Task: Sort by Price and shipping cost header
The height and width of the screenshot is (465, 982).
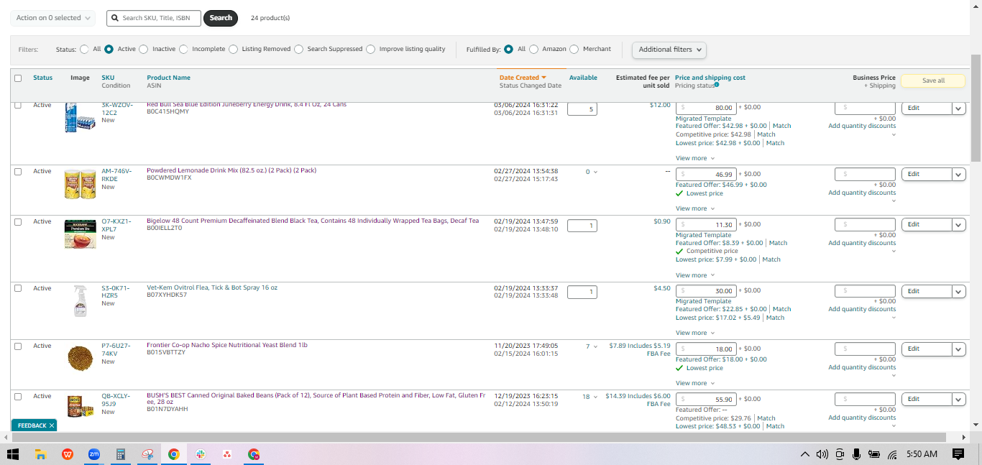Action: pyautogui.click(x=710, y=78)
